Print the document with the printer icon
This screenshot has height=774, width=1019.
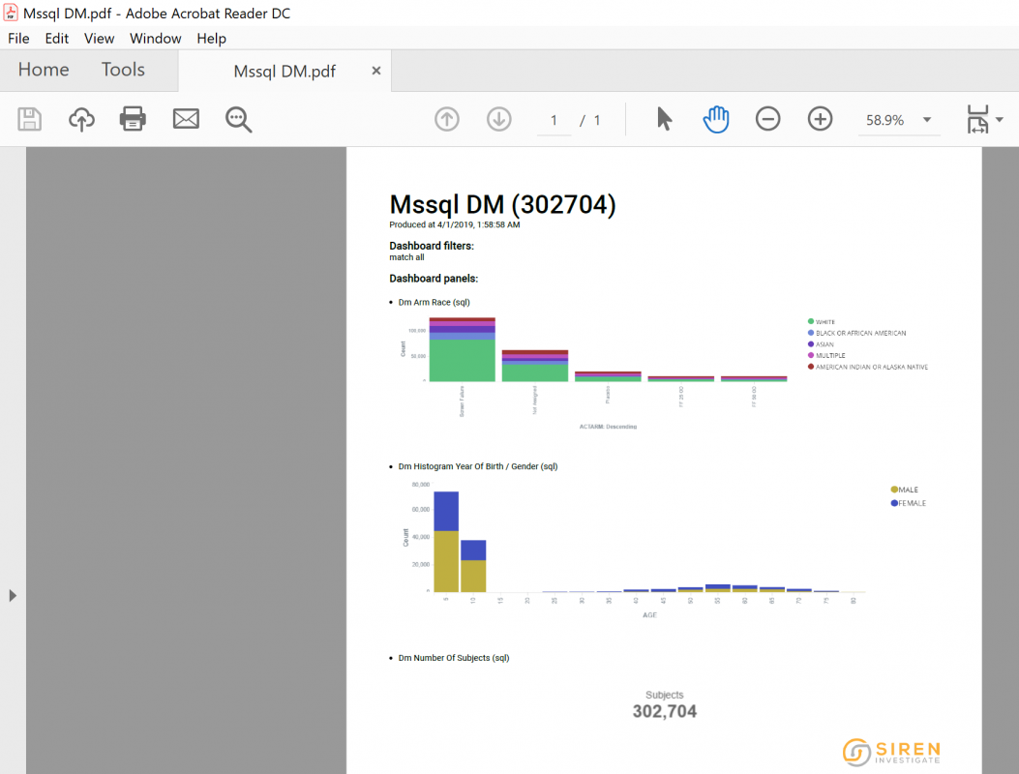133,119
